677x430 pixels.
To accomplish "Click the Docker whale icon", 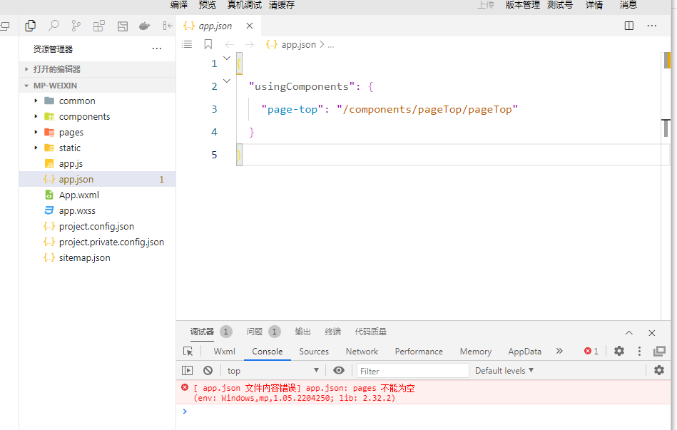I will point(144,26).
